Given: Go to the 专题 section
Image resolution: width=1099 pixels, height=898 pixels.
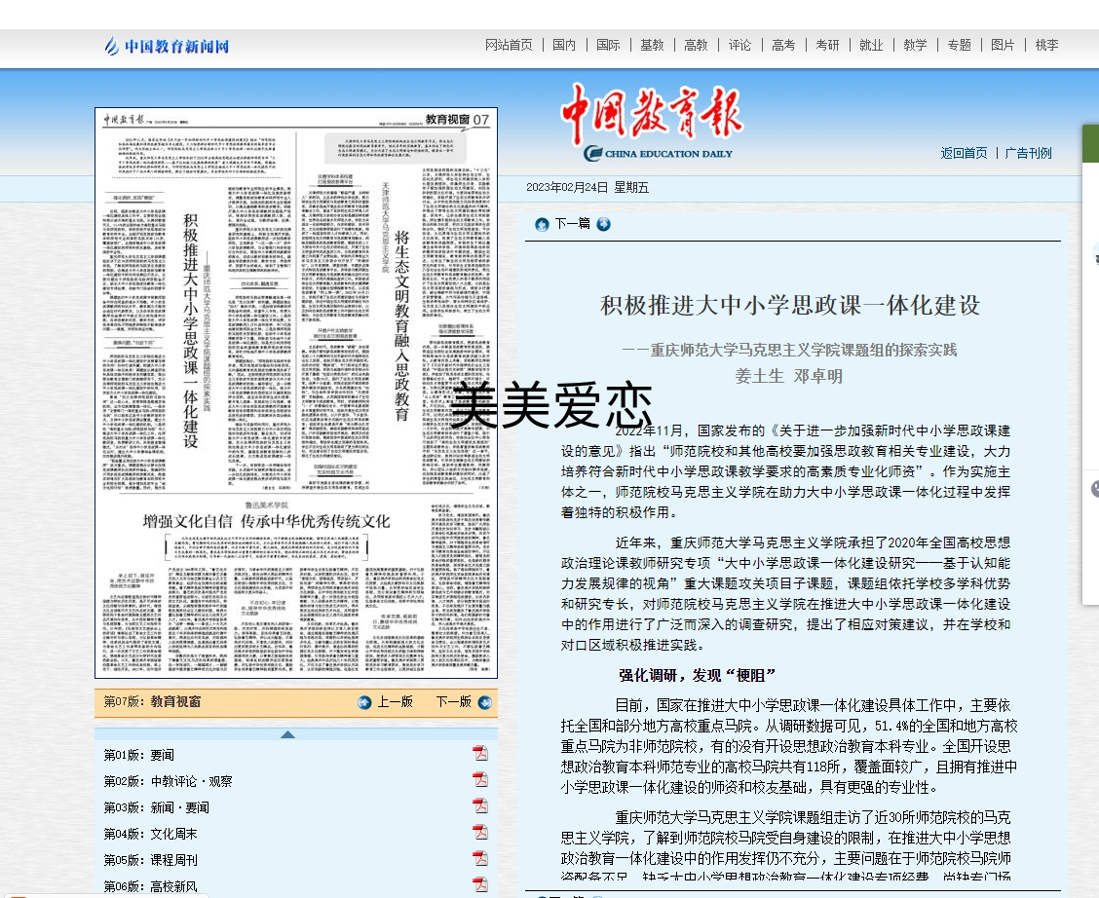Looking at the screenshot, I should (960, 45).
